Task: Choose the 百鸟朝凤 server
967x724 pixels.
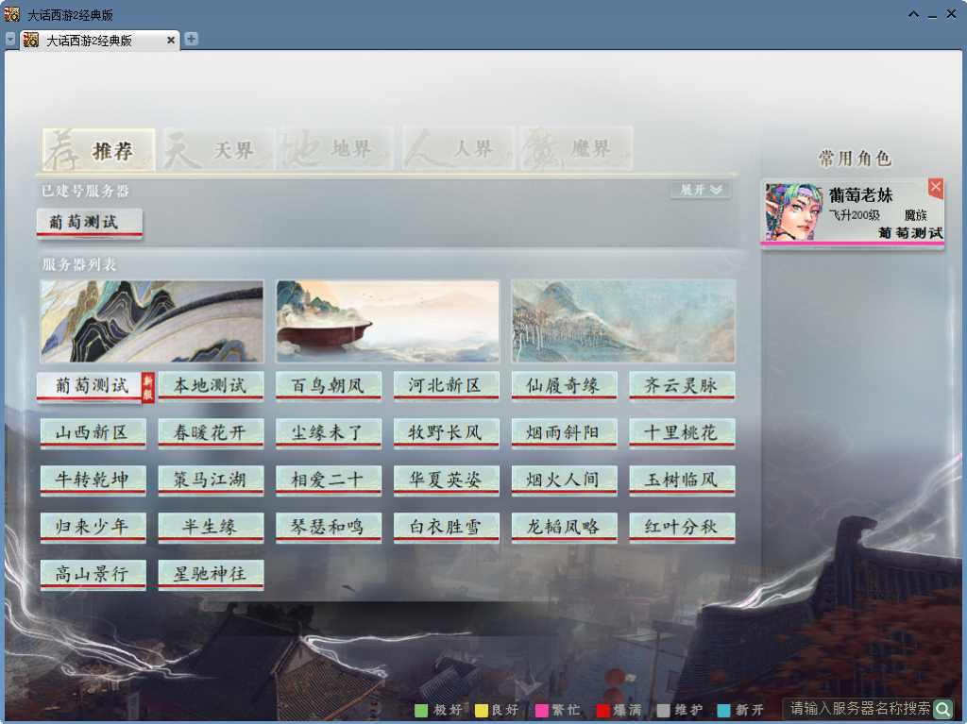Action: tap(328, 386)
